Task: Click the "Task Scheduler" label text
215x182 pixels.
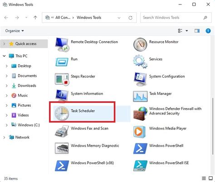Action: click(83, 111)
